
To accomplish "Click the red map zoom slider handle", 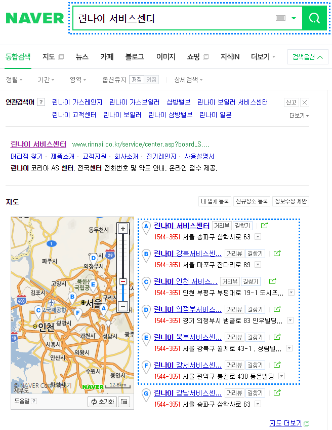I will coord(123,281).
